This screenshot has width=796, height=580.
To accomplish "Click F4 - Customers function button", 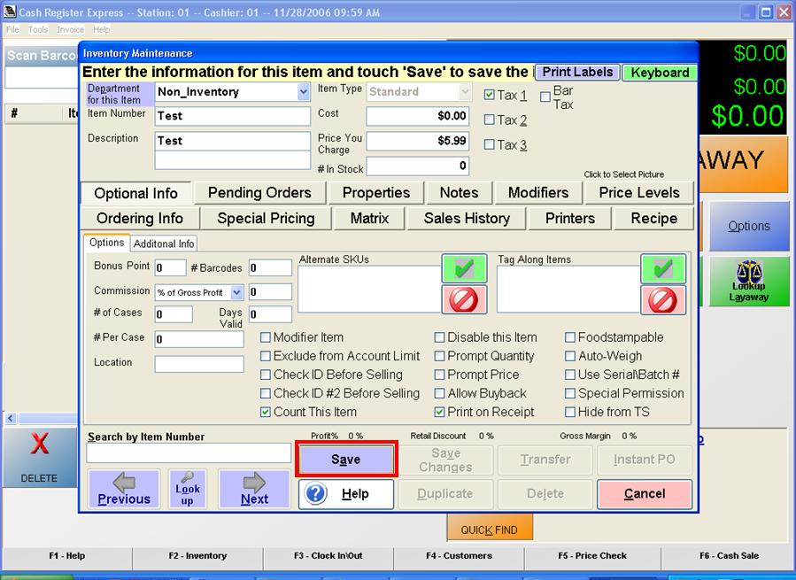I will click(x=459, y=555).
